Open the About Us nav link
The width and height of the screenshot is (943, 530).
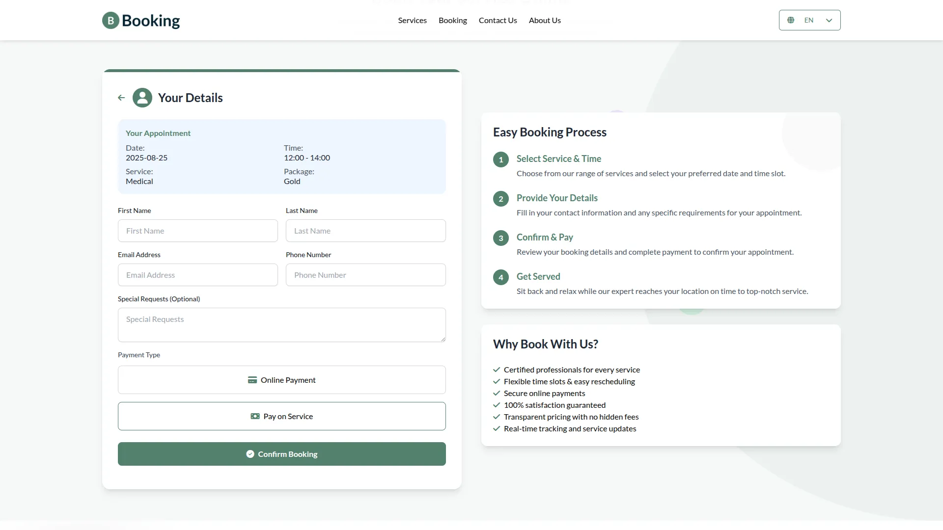(545, 20)
